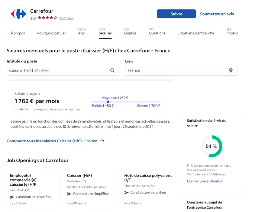Go to the Photos tab

click(x=232, y=33)
